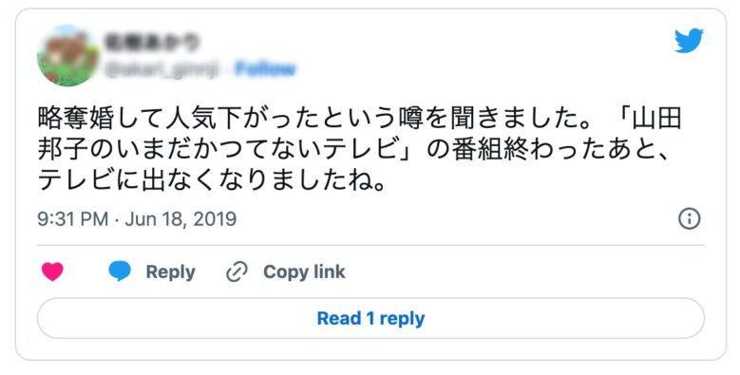Viewport: 740px width, 375px height.
Task: Click tweet text line starting with 略奪婚して
Action: point(360,118)
